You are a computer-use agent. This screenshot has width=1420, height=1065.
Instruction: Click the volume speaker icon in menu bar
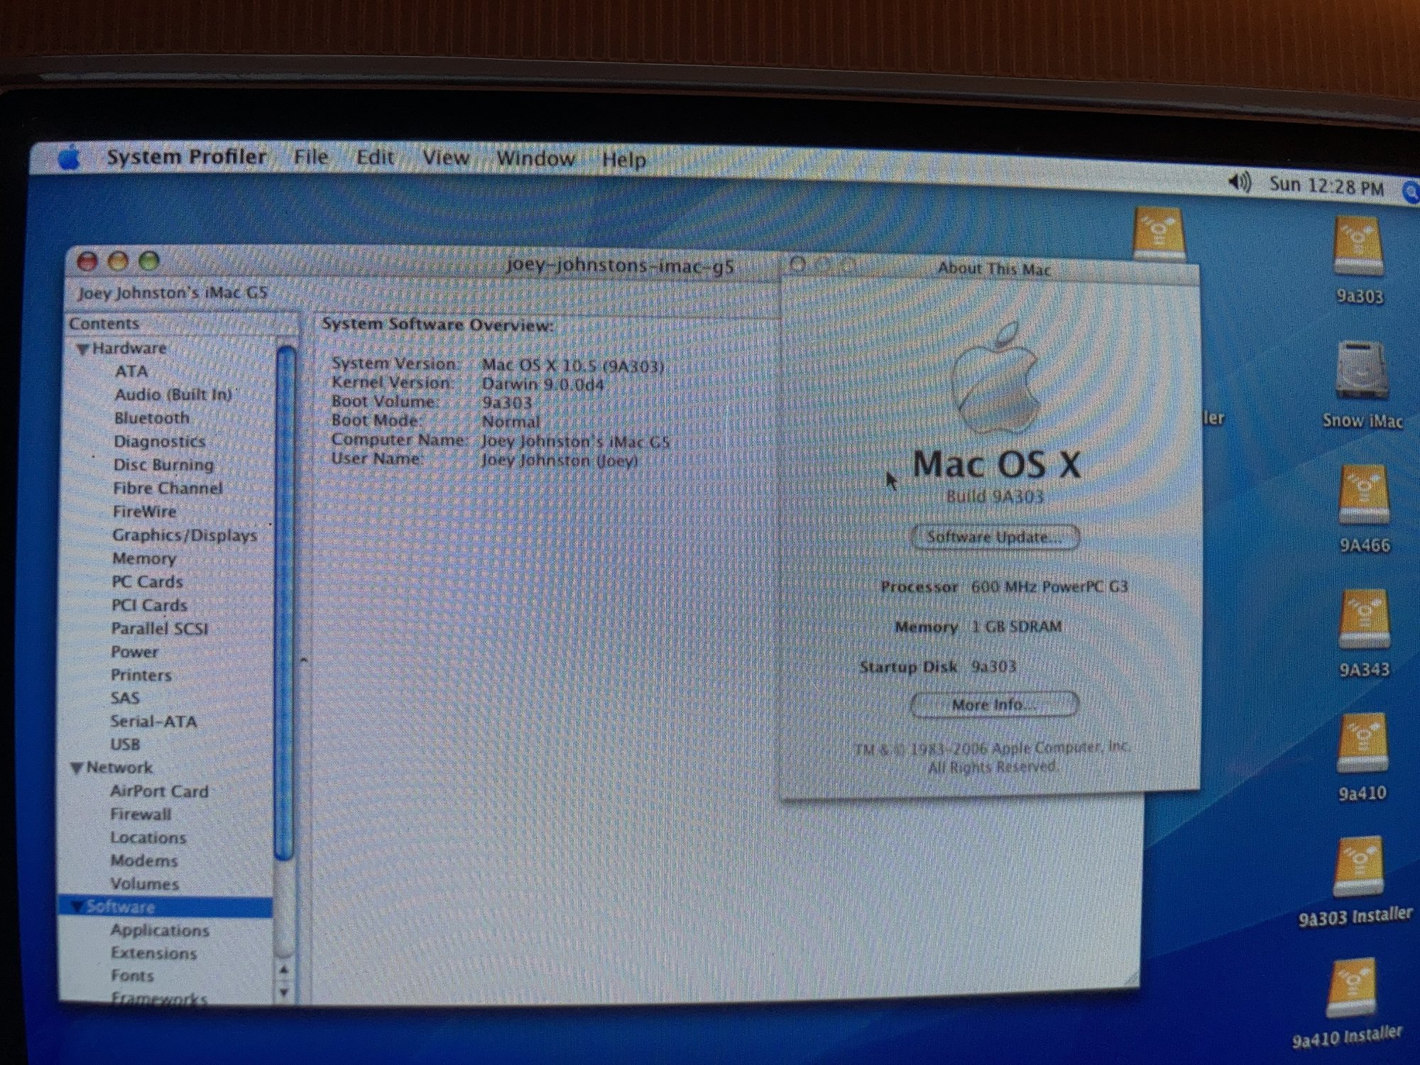click(1239, 183)
